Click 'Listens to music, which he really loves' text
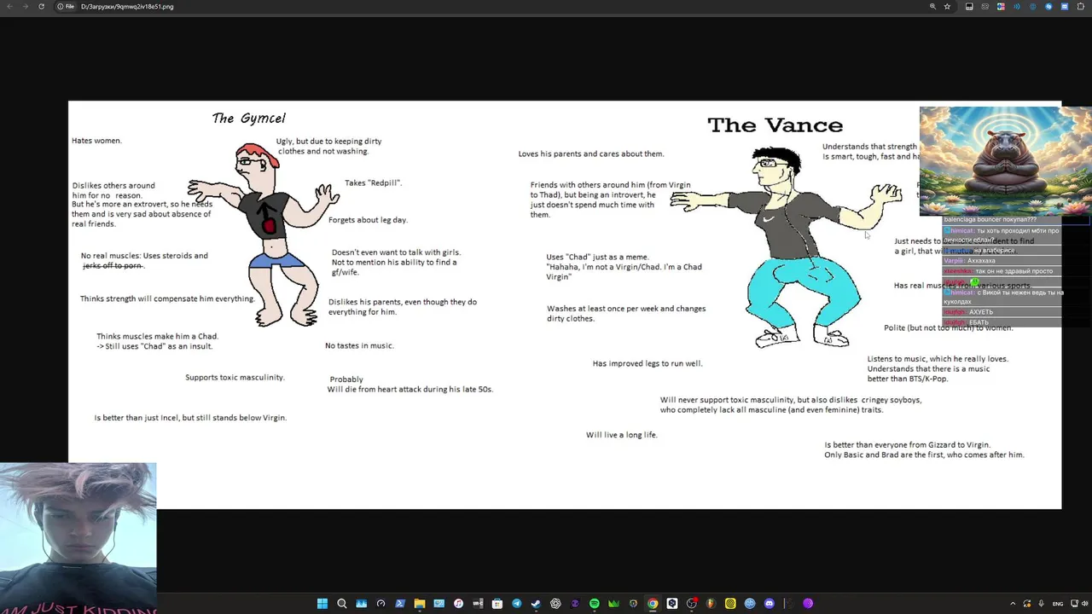The height and width of the screenshot is (614, 1092). (x=938, y=359)
